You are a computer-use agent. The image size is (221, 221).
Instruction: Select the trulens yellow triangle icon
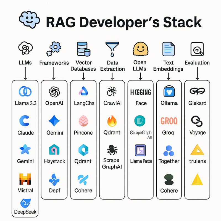(197, 150)
